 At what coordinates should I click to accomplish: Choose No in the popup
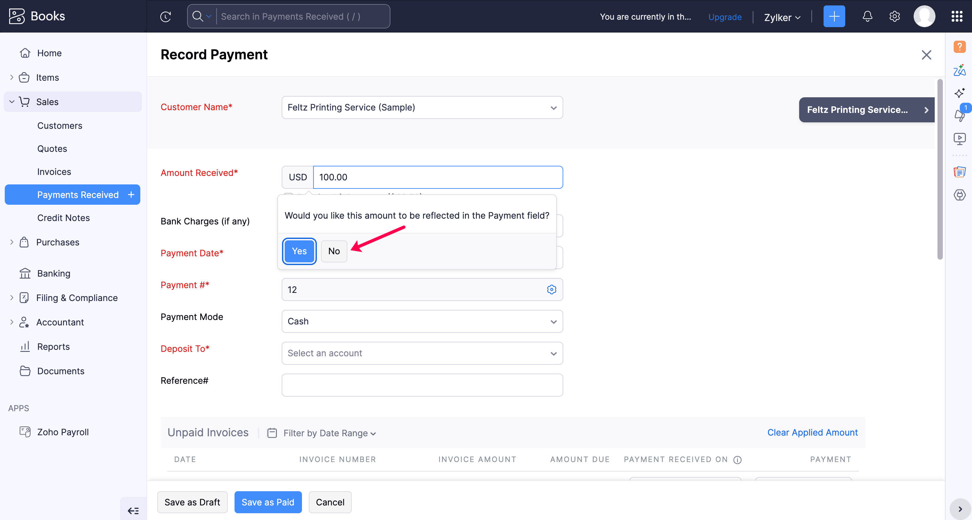coord(333,251)
